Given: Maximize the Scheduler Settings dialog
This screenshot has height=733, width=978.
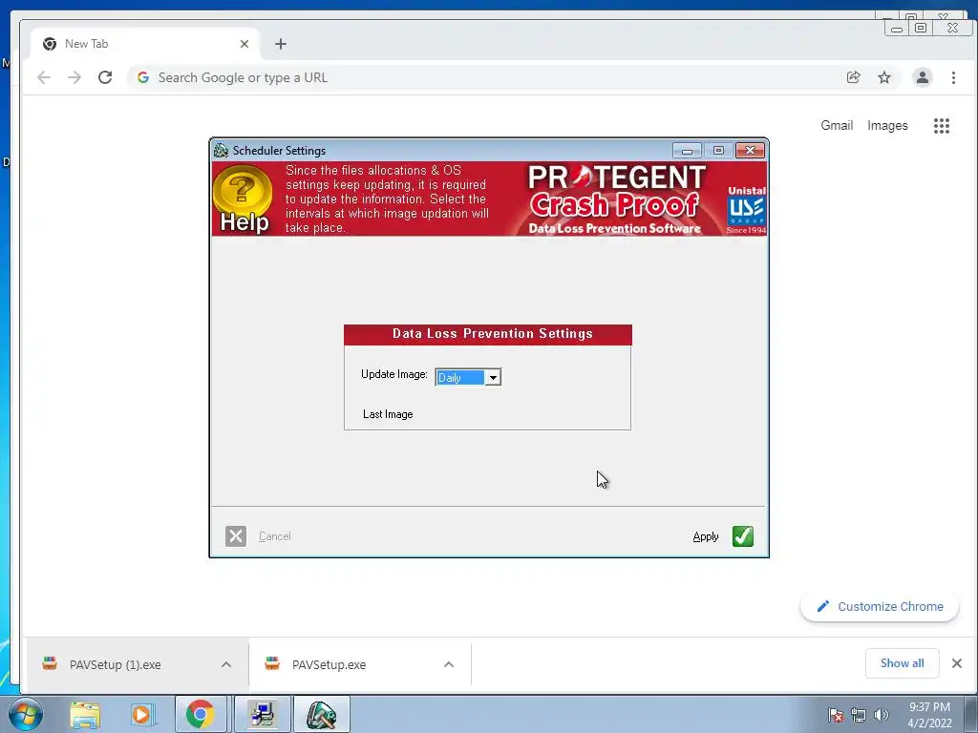Looking at the screenshot, I should [718, 150].
